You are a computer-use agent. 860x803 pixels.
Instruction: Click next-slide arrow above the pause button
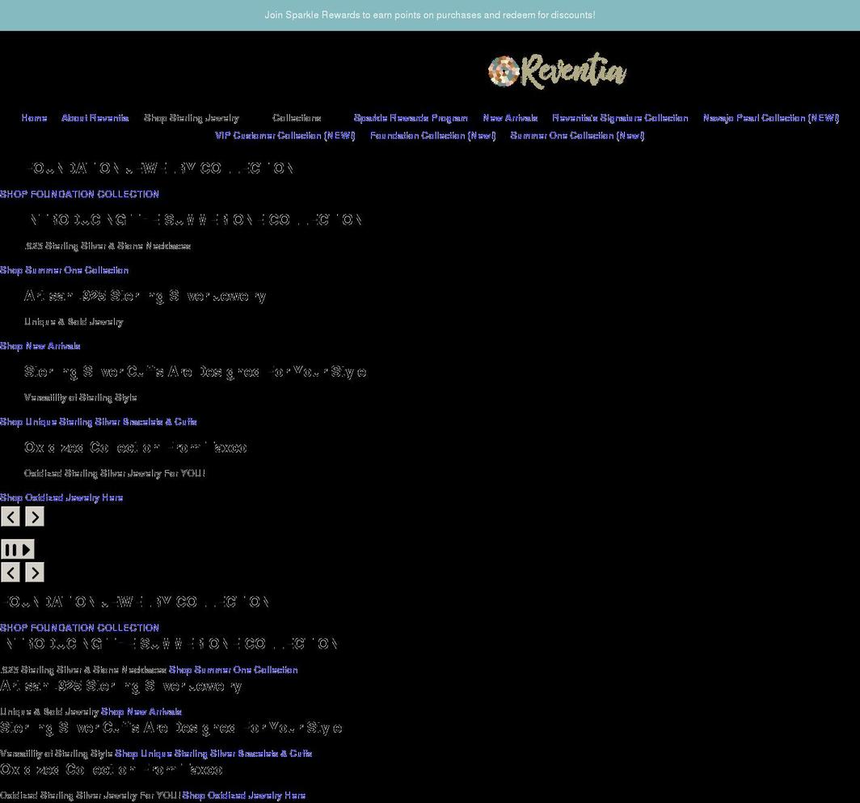[x=35, y=517]
